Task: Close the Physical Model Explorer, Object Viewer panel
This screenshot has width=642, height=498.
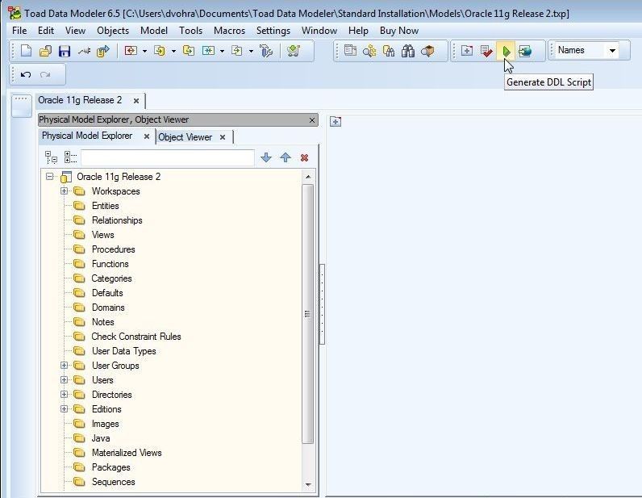Action: 312,120
